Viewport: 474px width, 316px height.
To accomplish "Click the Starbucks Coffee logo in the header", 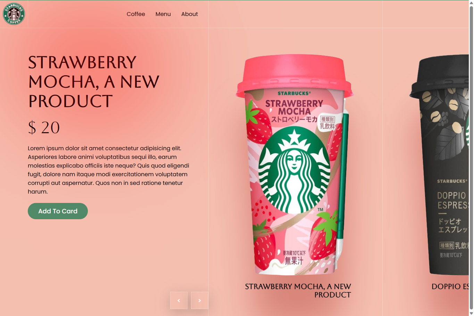I will pyautogui.click(x=14, y=14).
